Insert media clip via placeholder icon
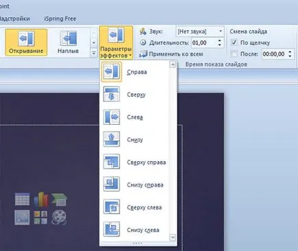This screenshot has height=251, width=298. pyautogui.click(x=59, y=217)
